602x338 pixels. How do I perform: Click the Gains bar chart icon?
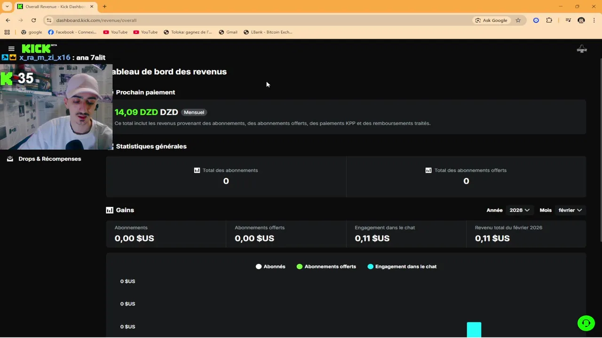110,210
